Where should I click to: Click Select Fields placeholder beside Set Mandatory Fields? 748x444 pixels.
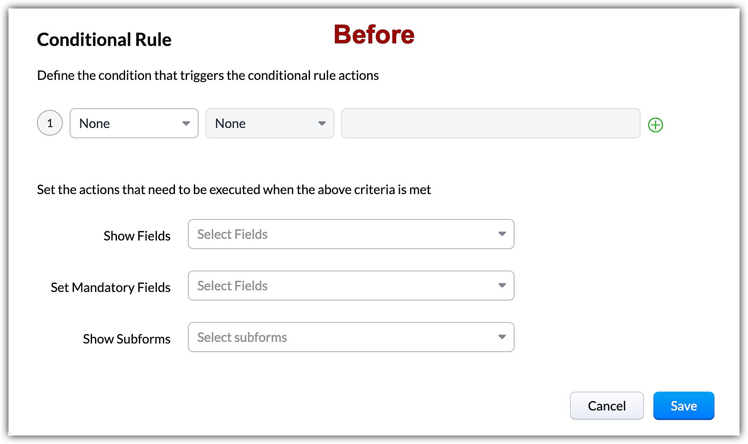click(233, 286)
